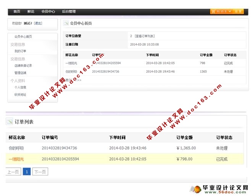Click time 2014-03-28 19:43:46 in order list
Image resolution: width=252 pixels, height=196 pixels.
128,148
